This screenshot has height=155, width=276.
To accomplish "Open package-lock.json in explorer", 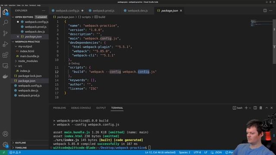I will (x=30, y=76).
